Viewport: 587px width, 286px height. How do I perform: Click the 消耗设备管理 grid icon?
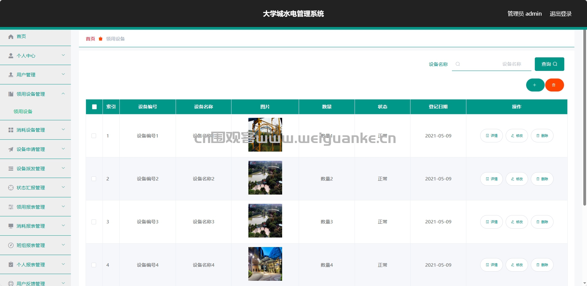[11, 130]
